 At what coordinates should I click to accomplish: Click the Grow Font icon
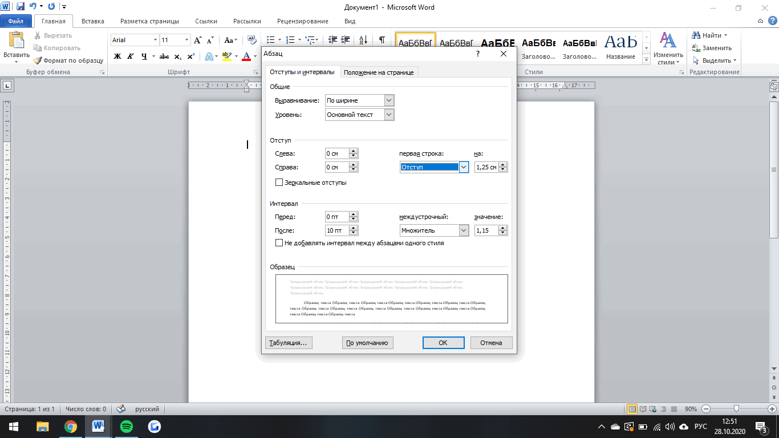[197, 40]
